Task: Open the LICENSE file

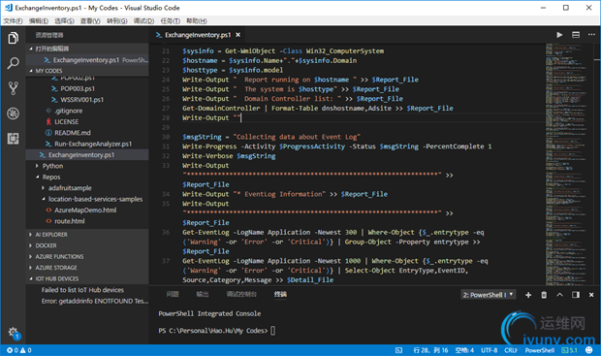Action: [87, 122]
